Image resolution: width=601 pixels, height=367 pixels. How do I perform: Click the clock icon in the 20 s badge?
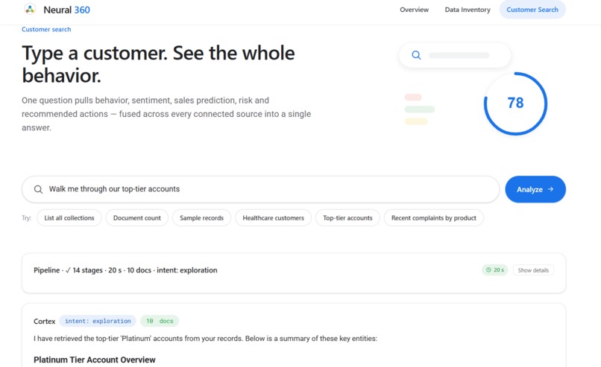click(x=488, y=269)
